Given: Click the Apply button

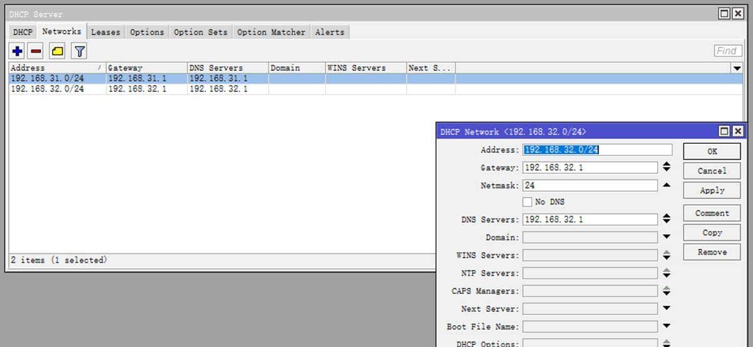Looking at the screenshot, I should (x=712, y=191).
